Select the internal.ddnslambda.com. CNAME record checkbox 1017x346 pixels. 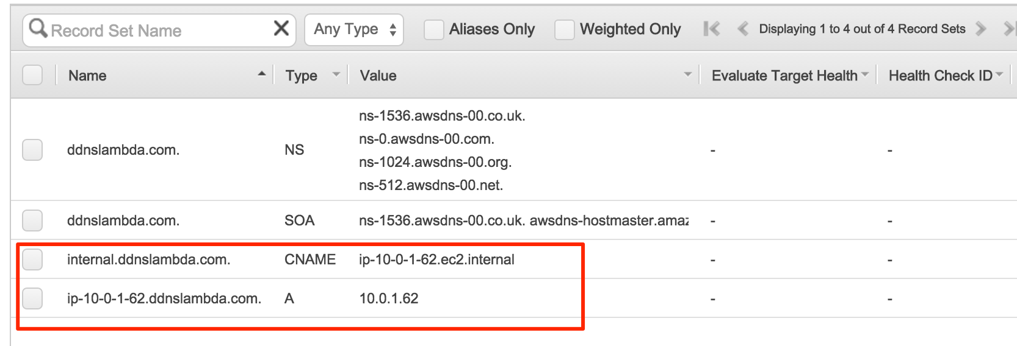(x=32, y=259)
